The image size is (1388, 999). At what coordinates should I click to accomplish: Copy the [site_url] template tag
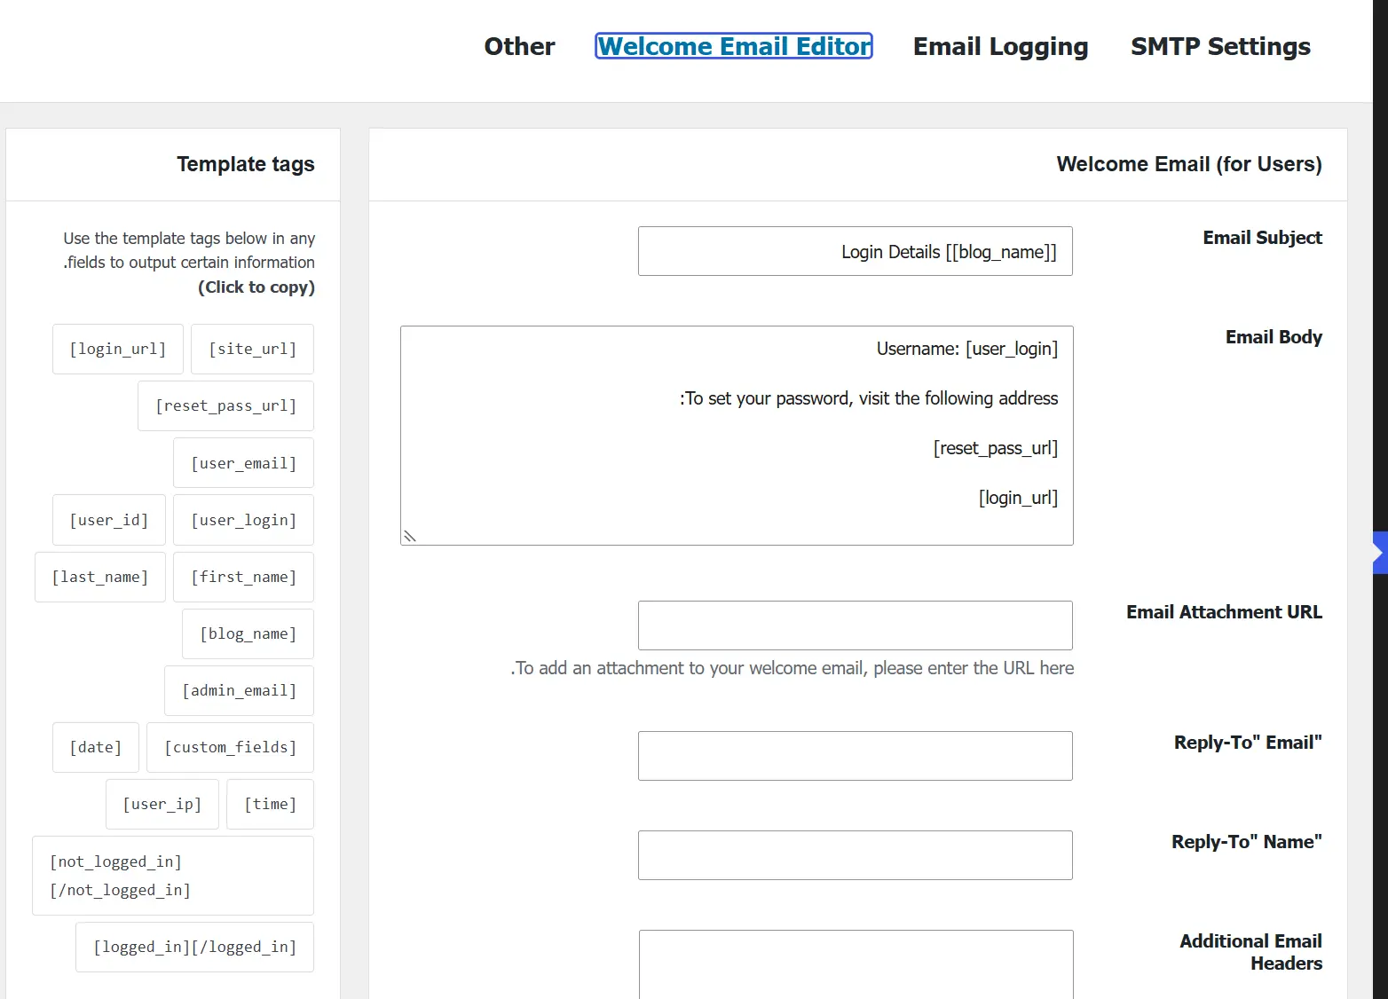tap(253, 349)
